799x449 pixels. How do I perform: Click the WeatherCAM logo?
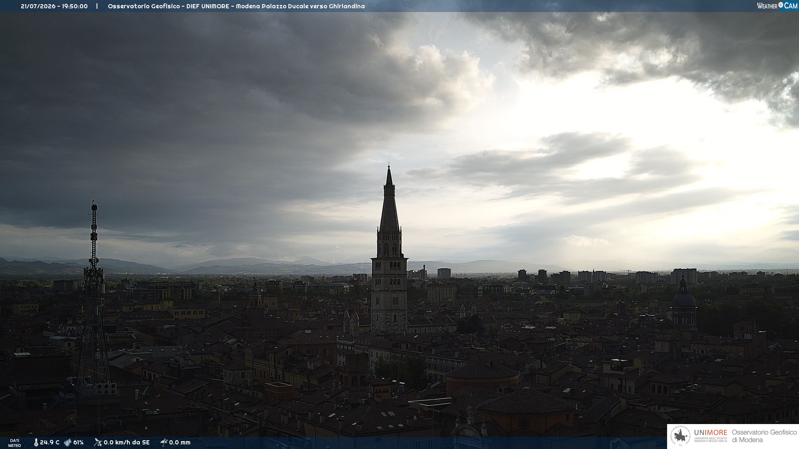tap(777, 6)
